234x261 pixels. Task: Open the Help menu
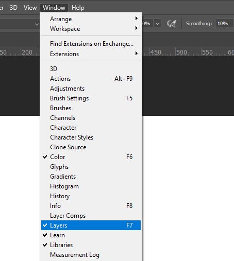coord(78,8)
